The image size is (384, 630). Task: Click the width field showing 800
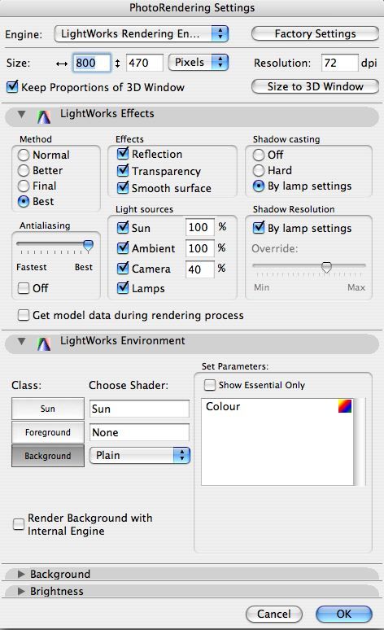point(92,63)
